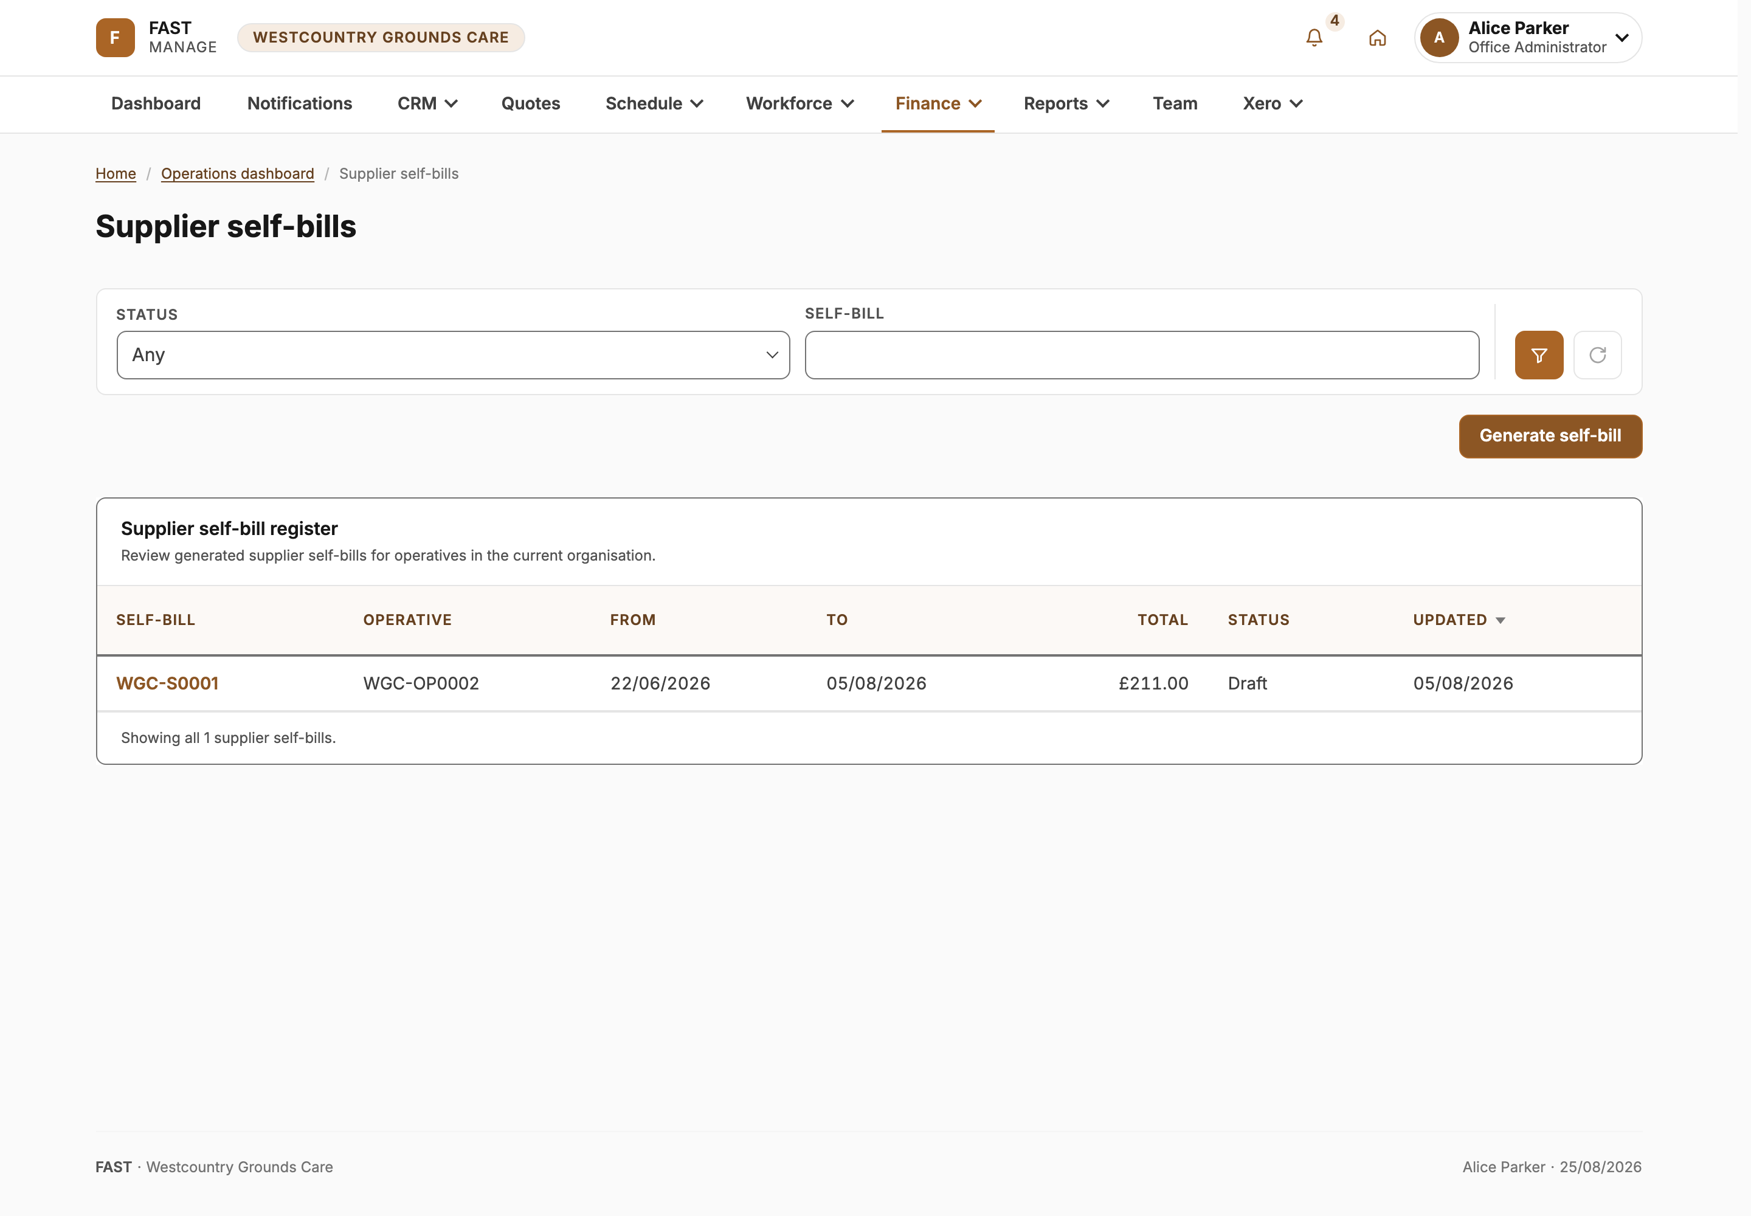Expand the Xero menu
This screenshot has width=1751, height=1216.
coord(1273,103)
